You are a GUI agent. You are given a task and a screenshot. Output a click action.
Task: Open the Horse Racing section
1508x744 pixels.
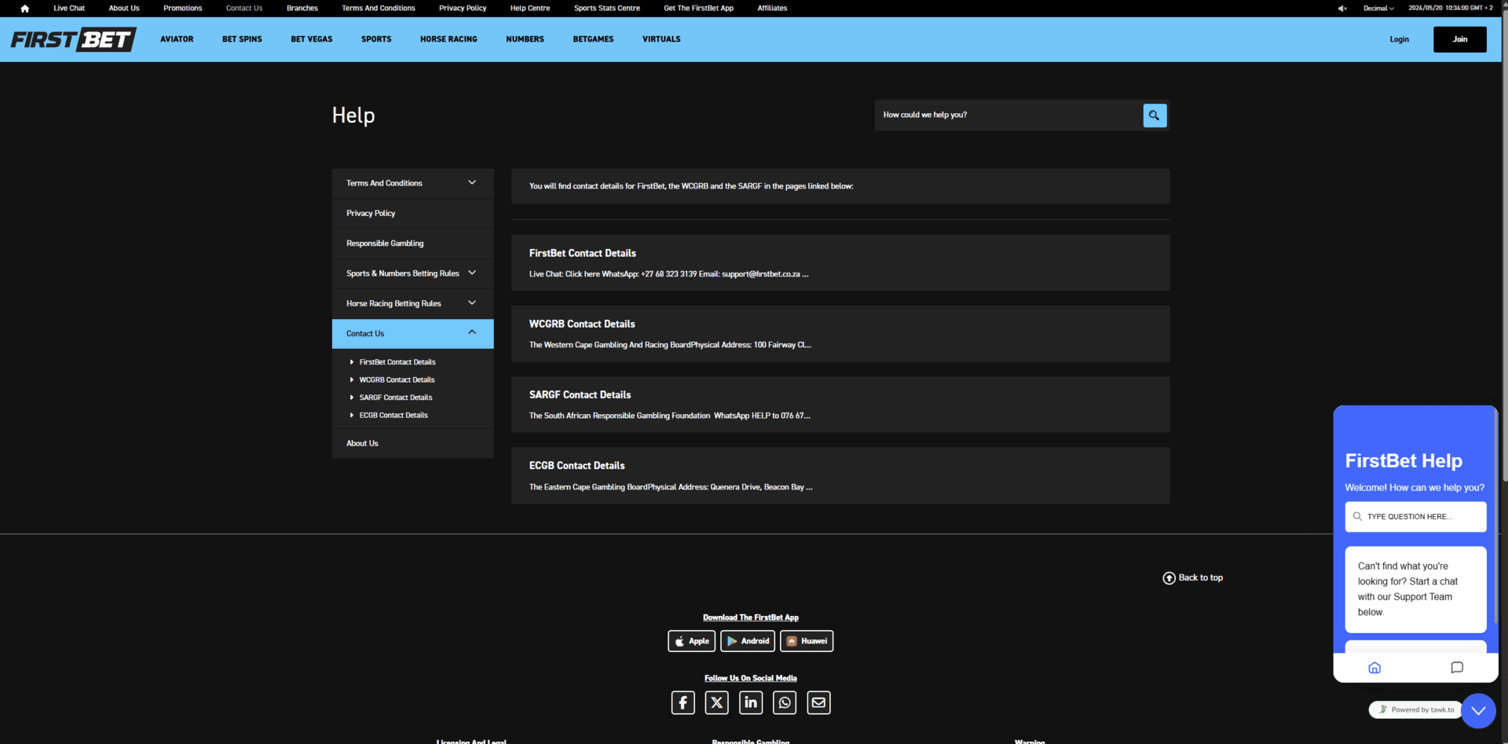[448, 39]
